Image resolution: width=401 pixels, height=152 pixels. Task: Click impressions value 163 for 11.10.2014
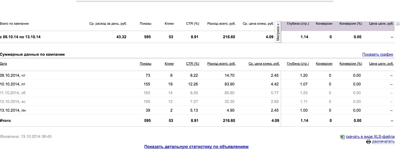point(147,93)
